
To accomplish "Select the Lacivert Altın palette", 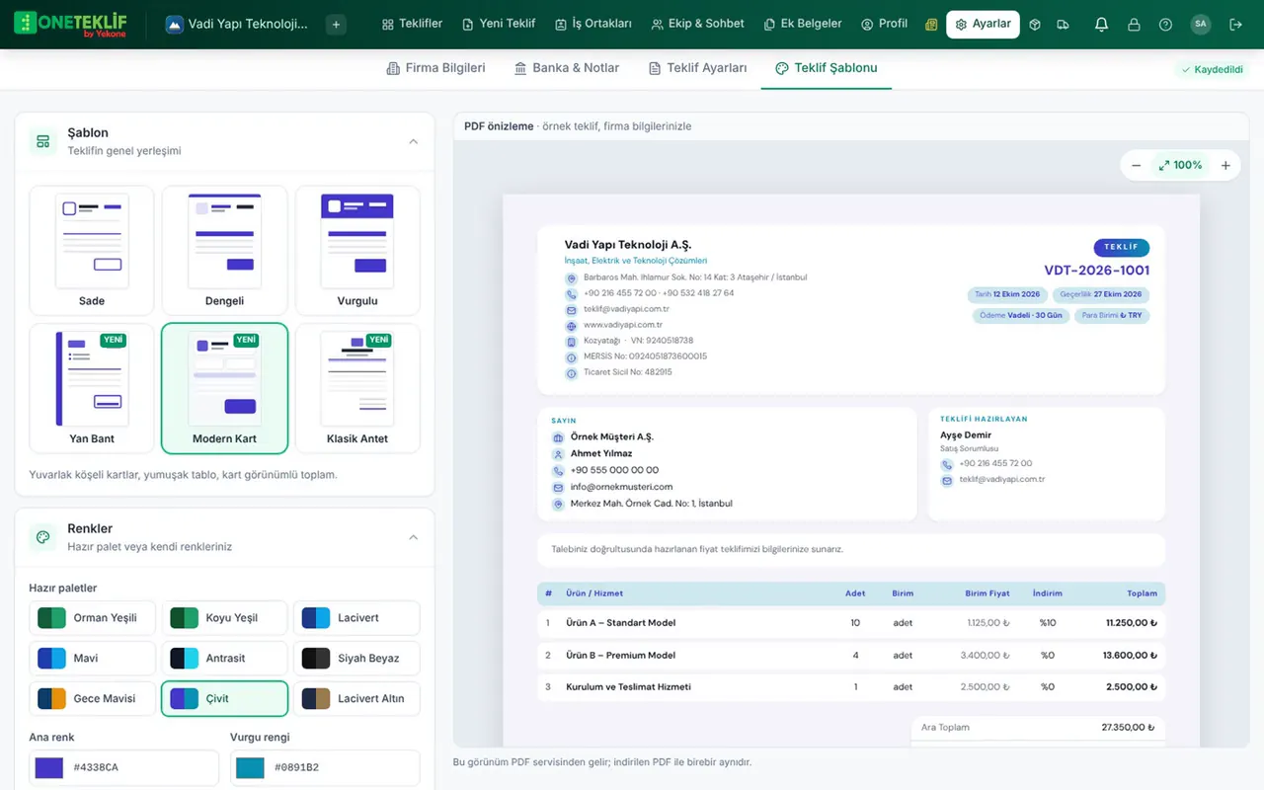I will pyautogui.click(x=357, y=698).
